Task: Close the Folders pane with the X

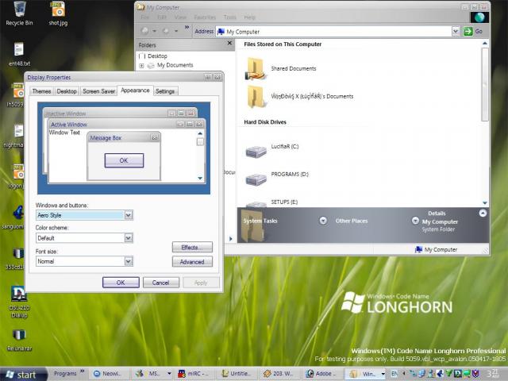Action: [x=229, y=43]
